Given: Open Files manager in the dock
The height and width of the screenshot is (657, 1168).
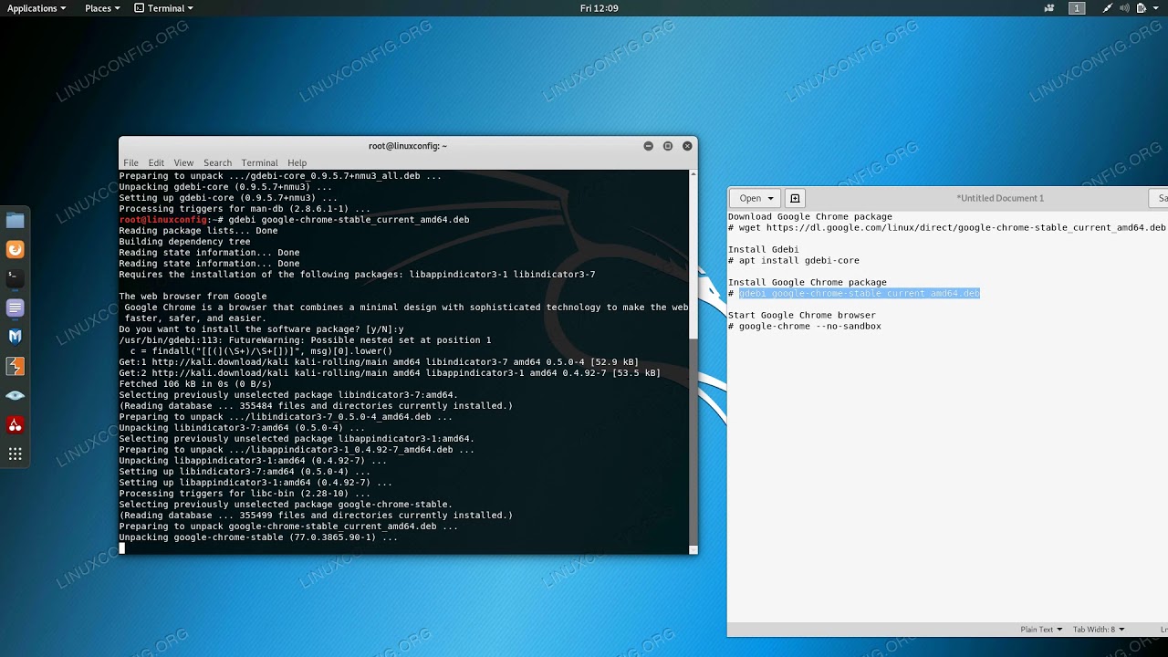Looking at the screenshot, I should coord(15,220).
